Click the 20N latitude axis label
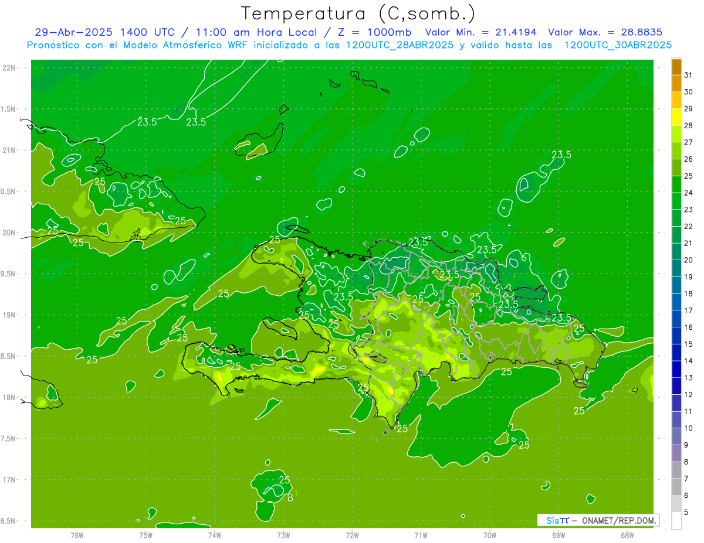The image size is (704, 543). pos(10,233)
